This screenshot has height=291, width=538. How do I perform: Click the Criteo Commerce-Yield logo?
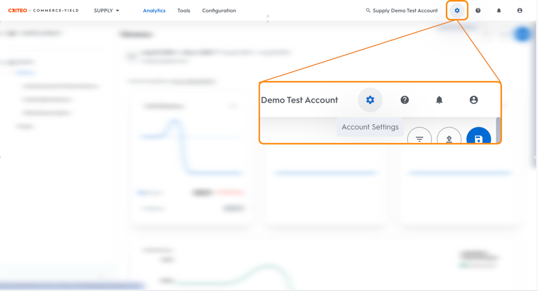[43, 10]
